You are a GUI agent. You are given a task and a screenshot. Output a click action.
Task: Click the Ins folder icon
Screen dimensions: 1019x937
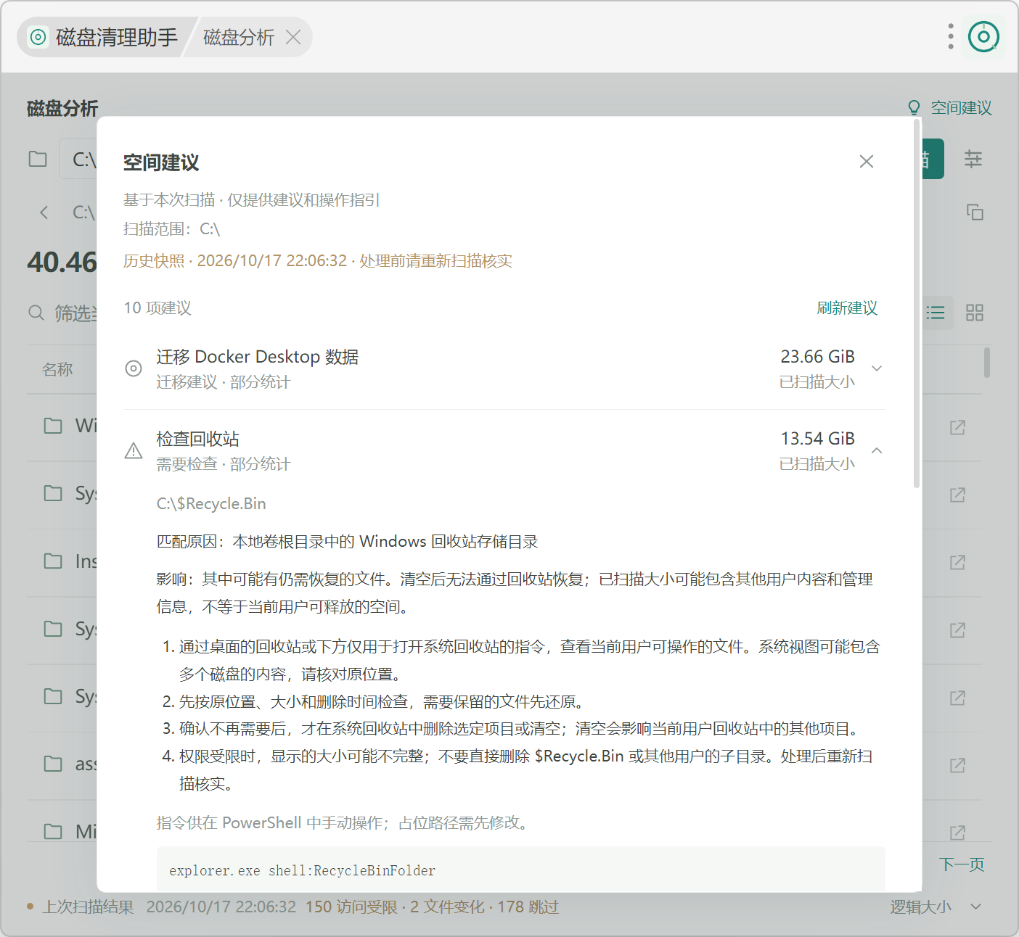53,561
